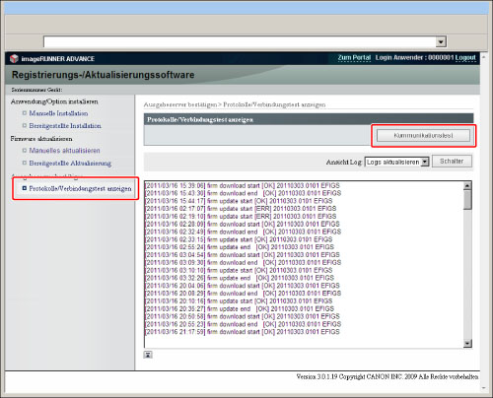493x398 pixels.
Task: Click log entry 03:10:10 firm update start
Action: [239, 270]
